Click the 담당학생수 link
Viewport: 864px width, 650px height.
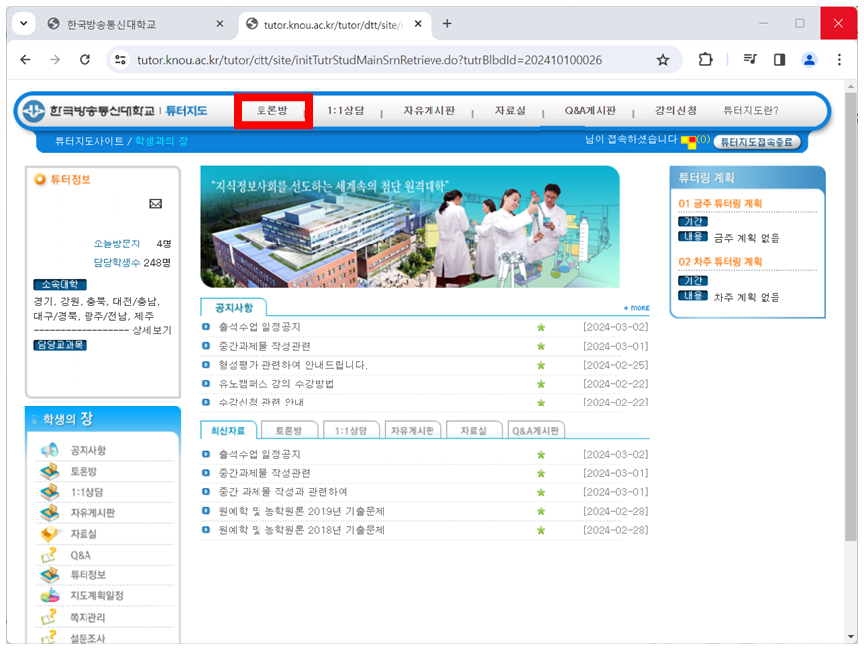point(117,262)
